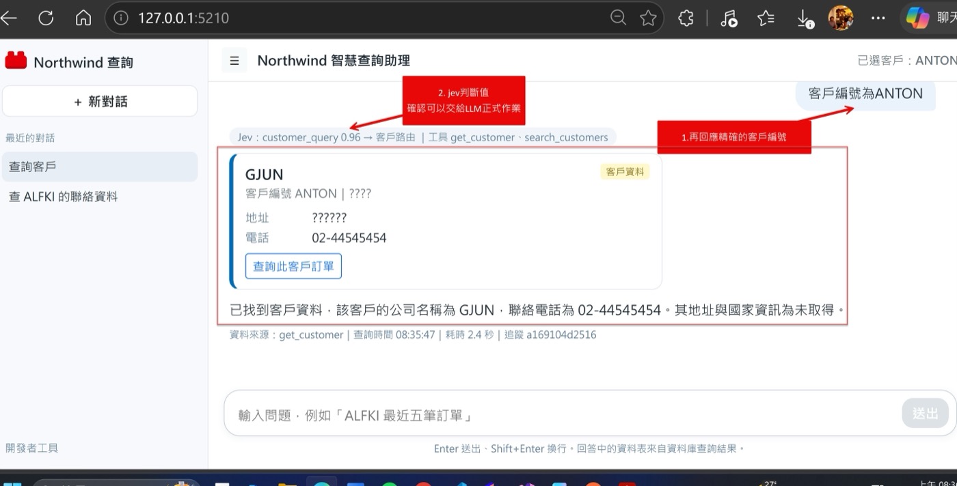Select the phone number 02-44545454 on the card

349,238
